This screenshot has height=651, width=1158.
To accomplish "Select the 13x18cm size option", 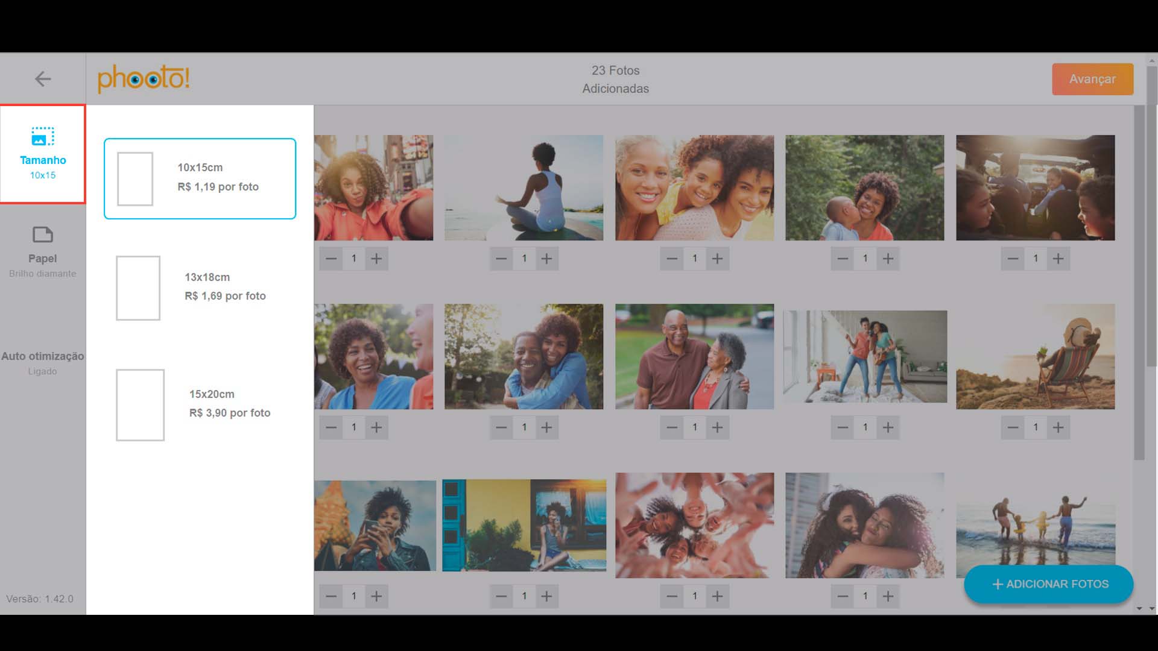I will click(x=200, y=288).
